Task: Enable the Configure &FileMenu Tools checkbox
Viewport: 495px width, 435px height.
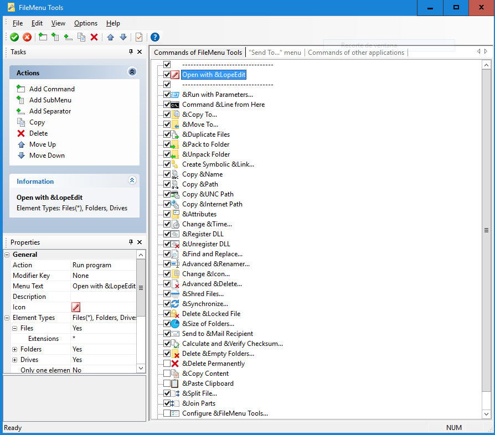Action: click(167, 413)
